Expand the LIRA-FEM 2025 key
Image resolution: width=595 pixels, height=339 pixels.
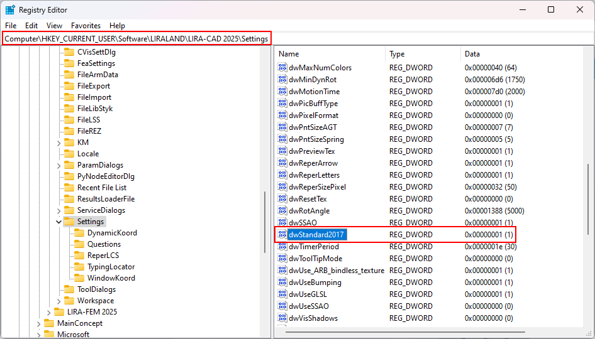tap(48, 312)
